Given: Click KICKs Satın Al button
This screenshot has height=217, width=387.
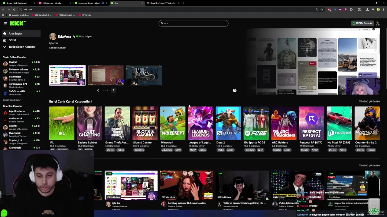Looking at the screenshot, I should 362,23.
